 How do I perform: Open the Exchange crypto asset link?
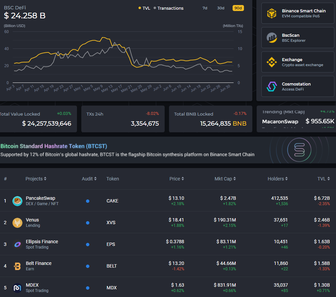[x=298, y=62]
